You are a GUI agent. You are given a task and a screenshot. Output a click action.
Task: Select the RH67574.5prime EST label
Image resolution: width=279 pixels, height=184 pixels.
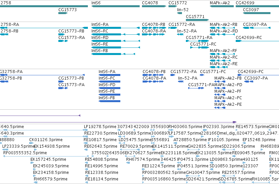pyautogui.click(x=143, y=159)
